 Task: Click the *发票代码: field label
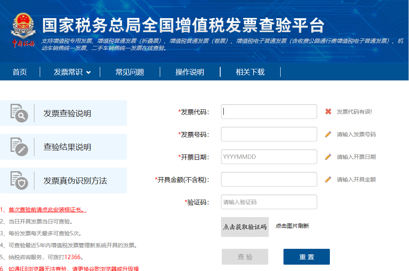click(194, 112)
